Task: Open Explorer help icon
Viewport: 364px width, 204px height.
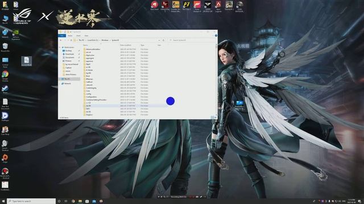Action: (x=216, y=36)
